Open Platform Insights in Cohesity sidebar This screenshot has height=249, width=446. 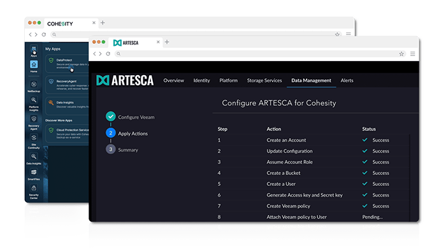34,103
